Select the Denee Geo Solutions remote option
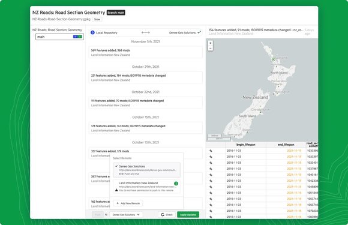 146,170
